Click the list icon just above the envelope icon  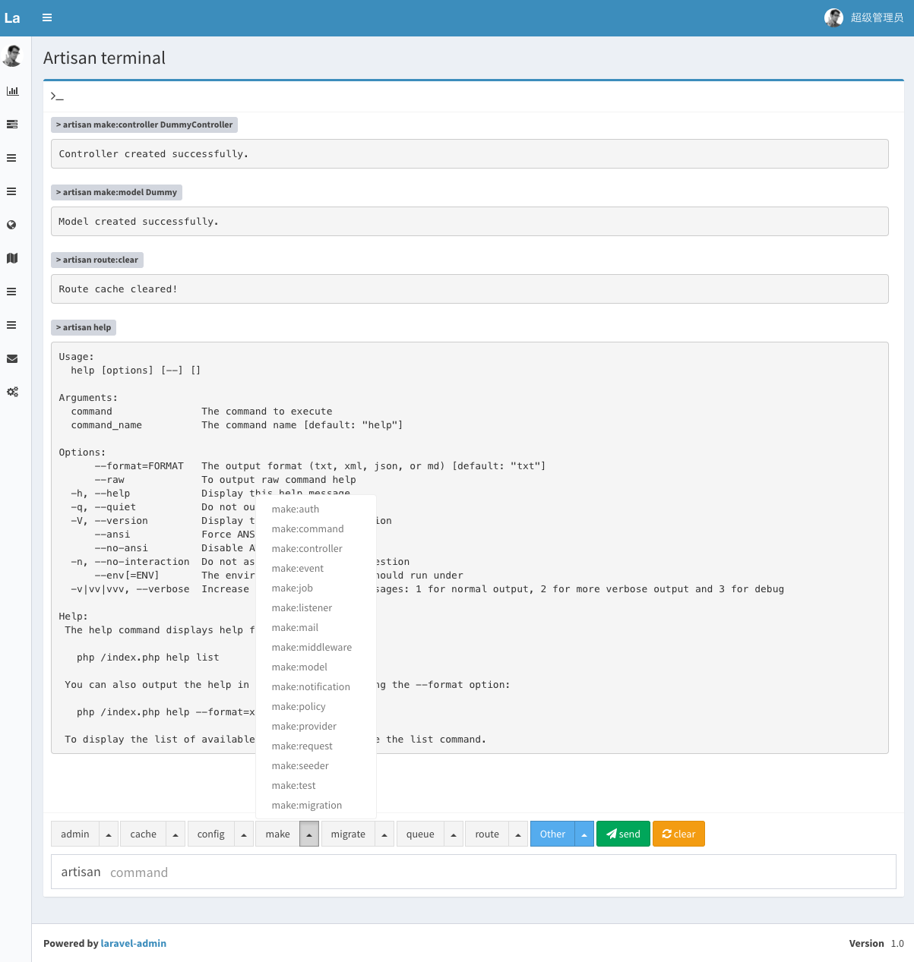(12, 325)
